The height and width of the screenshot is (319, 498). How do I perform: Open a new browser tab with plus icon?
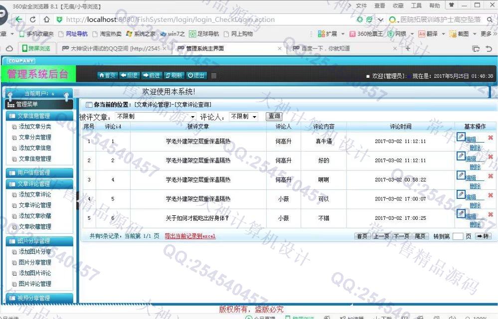(408, 48)
